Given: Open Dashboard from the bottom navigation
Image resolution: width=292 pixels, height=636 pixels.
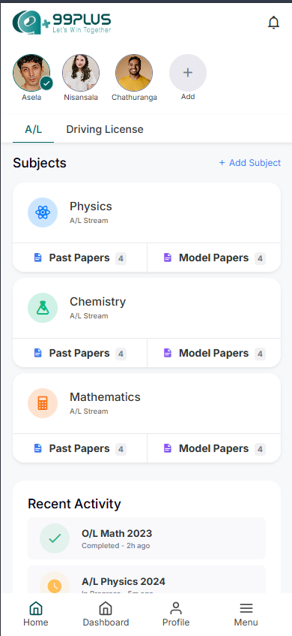Looking at the screenshot, I should point(106,614).
